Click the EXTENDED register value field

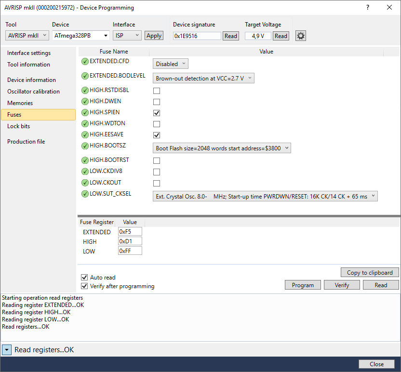pyautogui.click(x=130, y=232)
